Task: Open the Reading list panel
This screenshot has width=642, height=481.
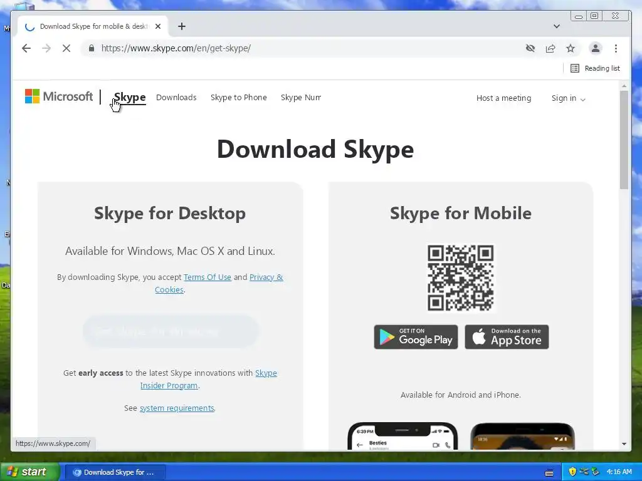Action: (596, 68)
